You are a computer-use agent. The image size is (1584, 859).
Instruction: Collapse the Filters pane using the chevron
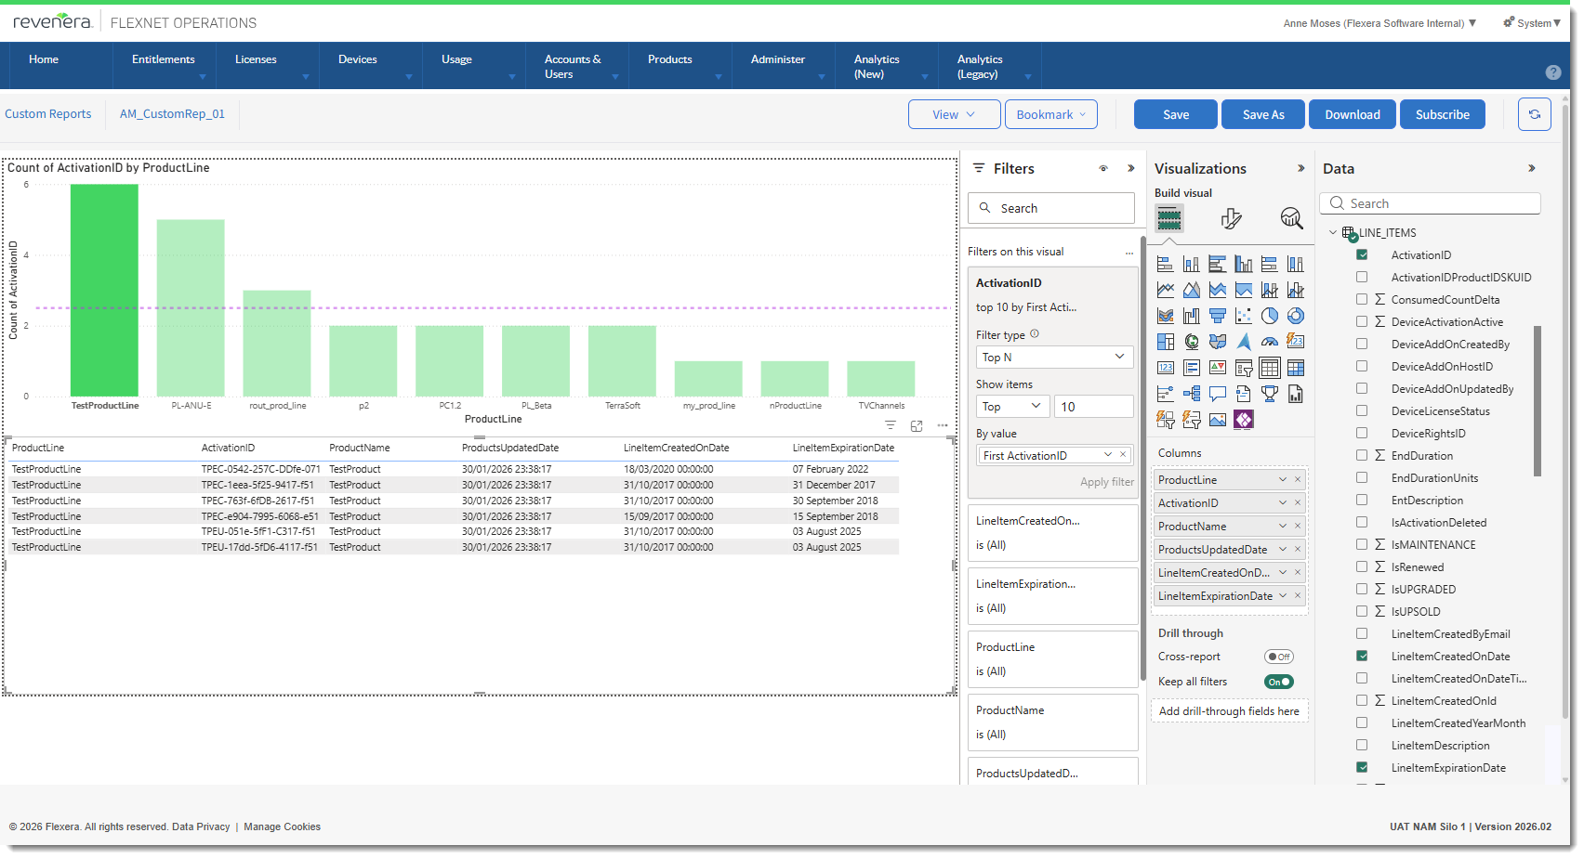coord(1130,168)
